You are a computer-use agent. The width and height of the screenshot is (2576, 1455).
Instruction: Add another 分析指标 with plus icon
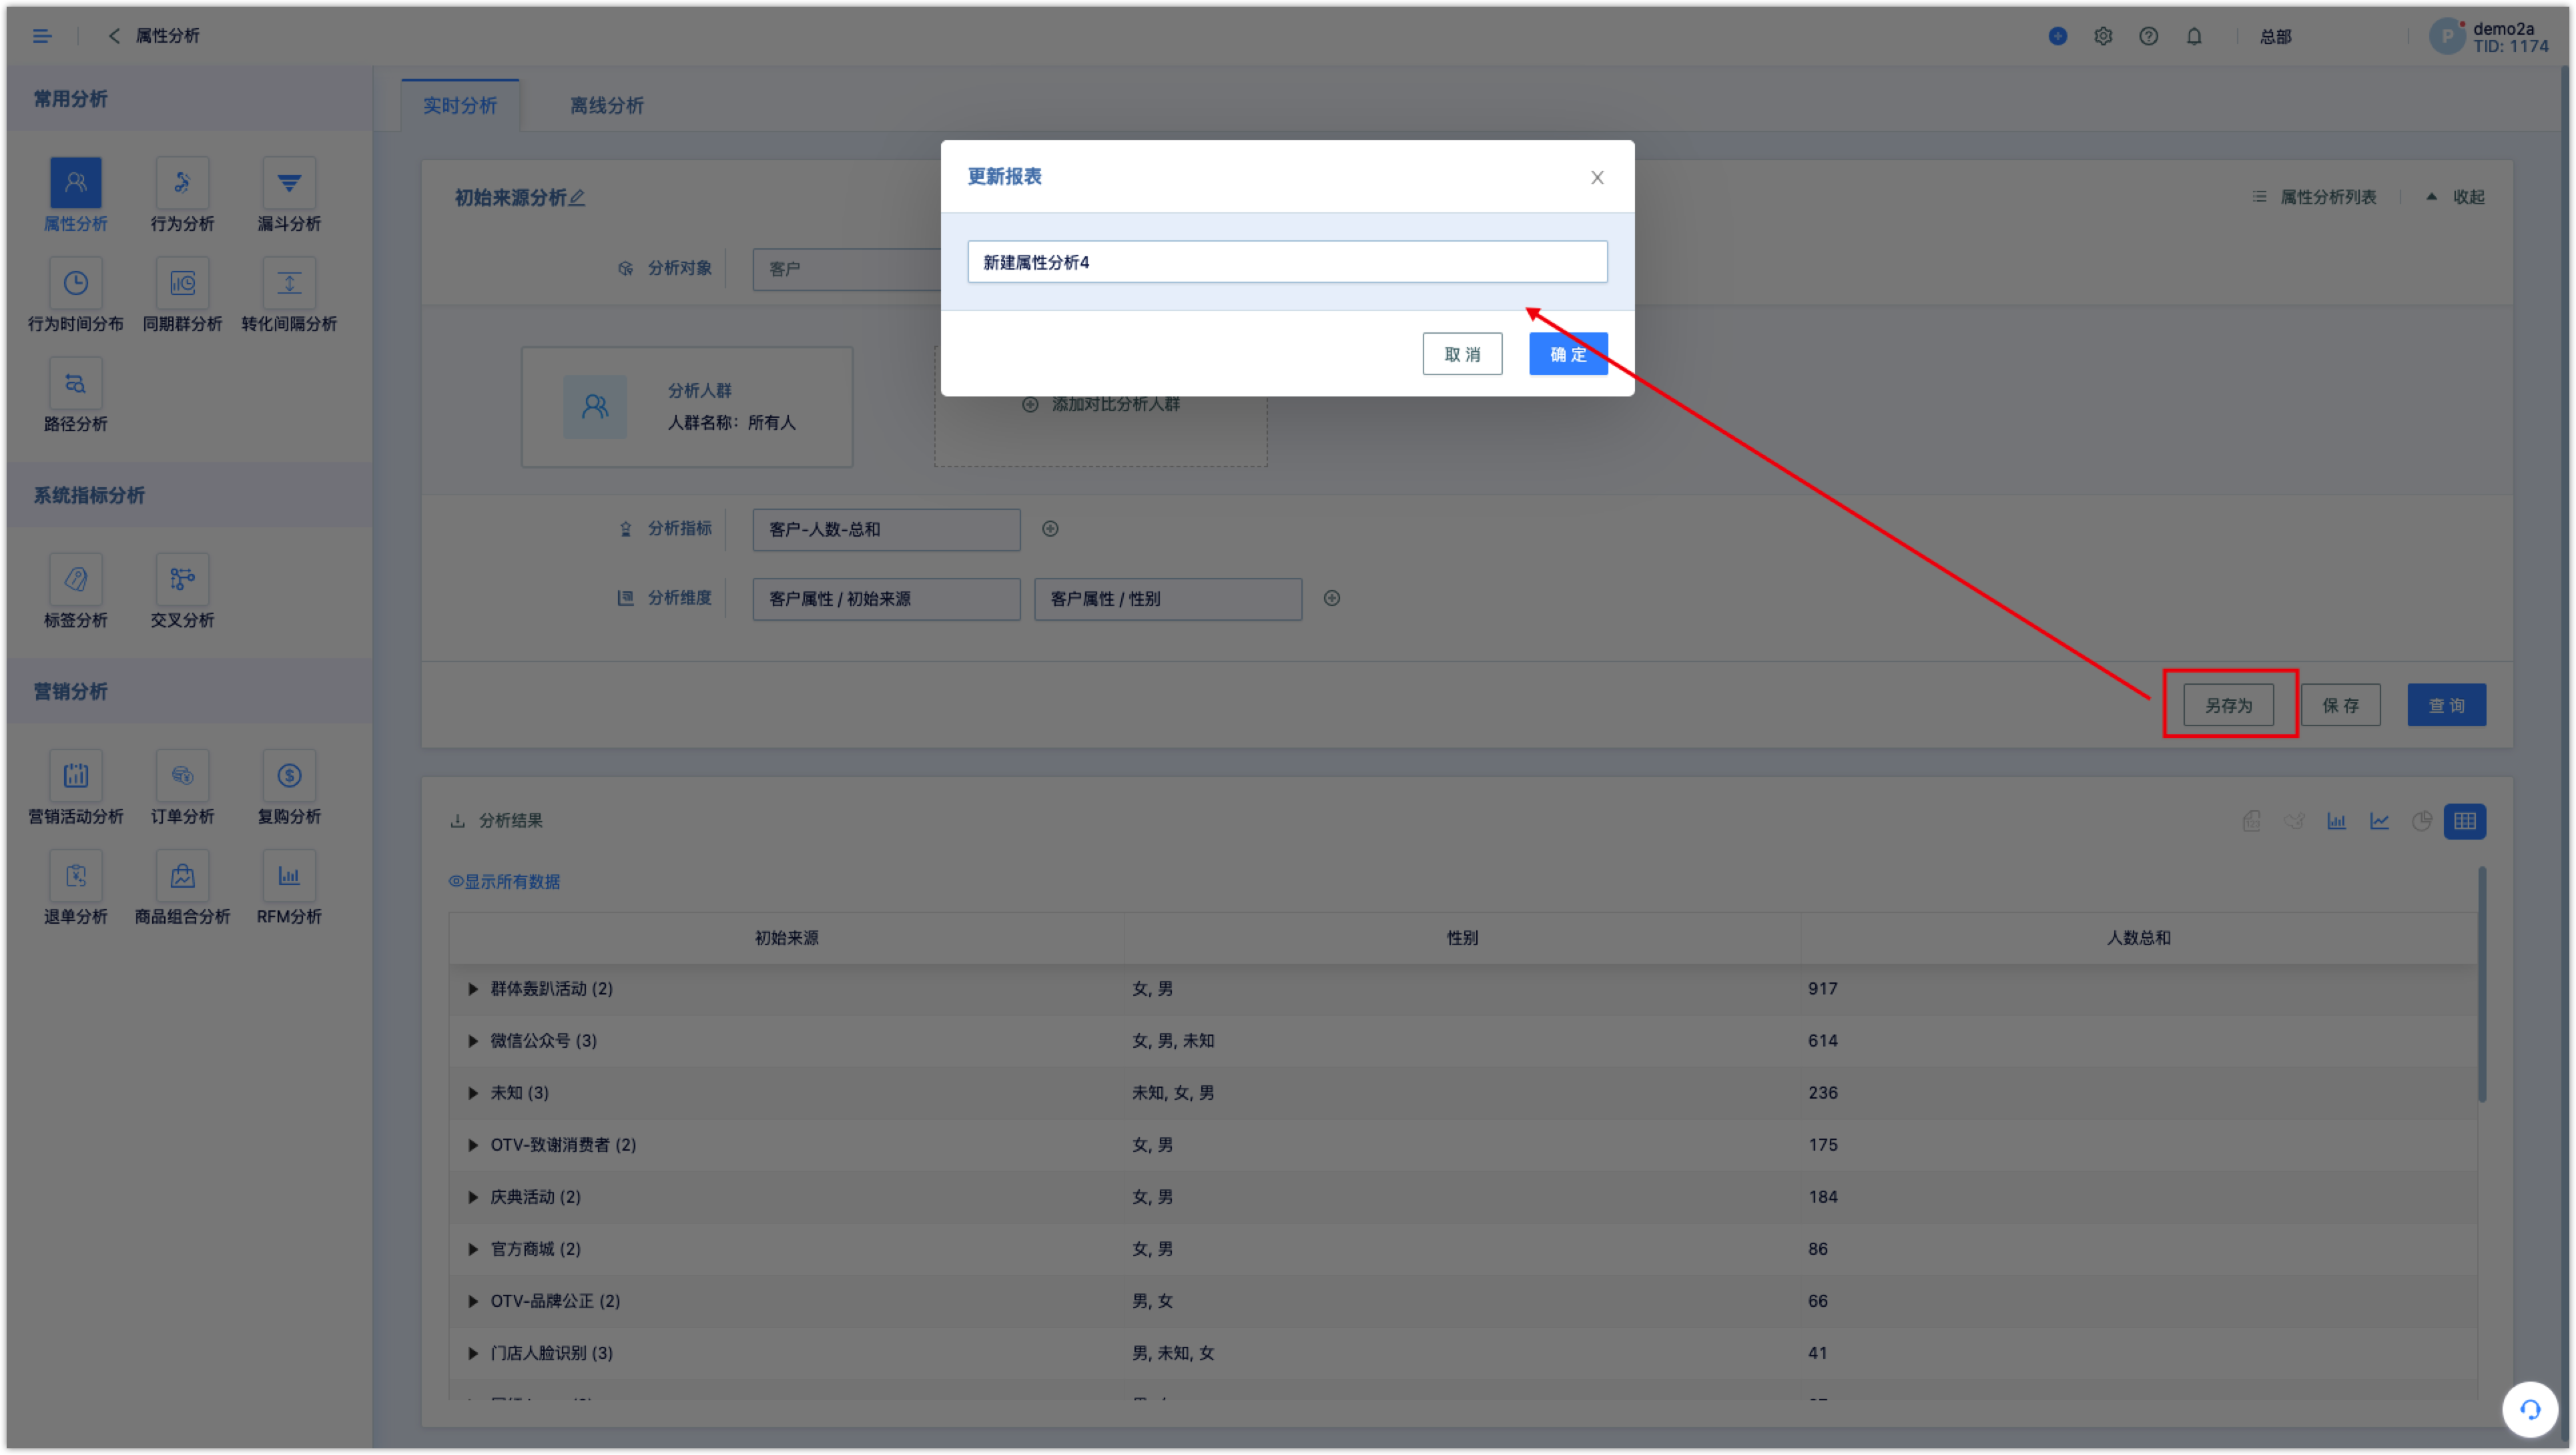click(1050, 529)
